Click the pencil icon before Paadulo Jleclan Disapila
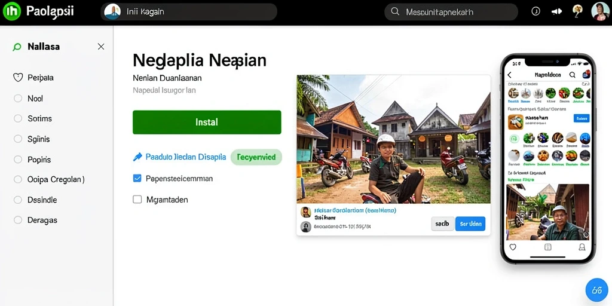612x306 pixels. (x=137, y=157)
